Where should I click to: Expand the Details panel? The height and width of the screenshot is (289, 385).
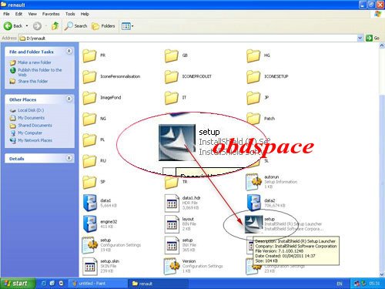(69, 158)
